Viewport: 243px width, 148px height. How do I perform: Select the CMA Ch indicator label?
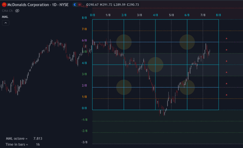tap(7, 11)
